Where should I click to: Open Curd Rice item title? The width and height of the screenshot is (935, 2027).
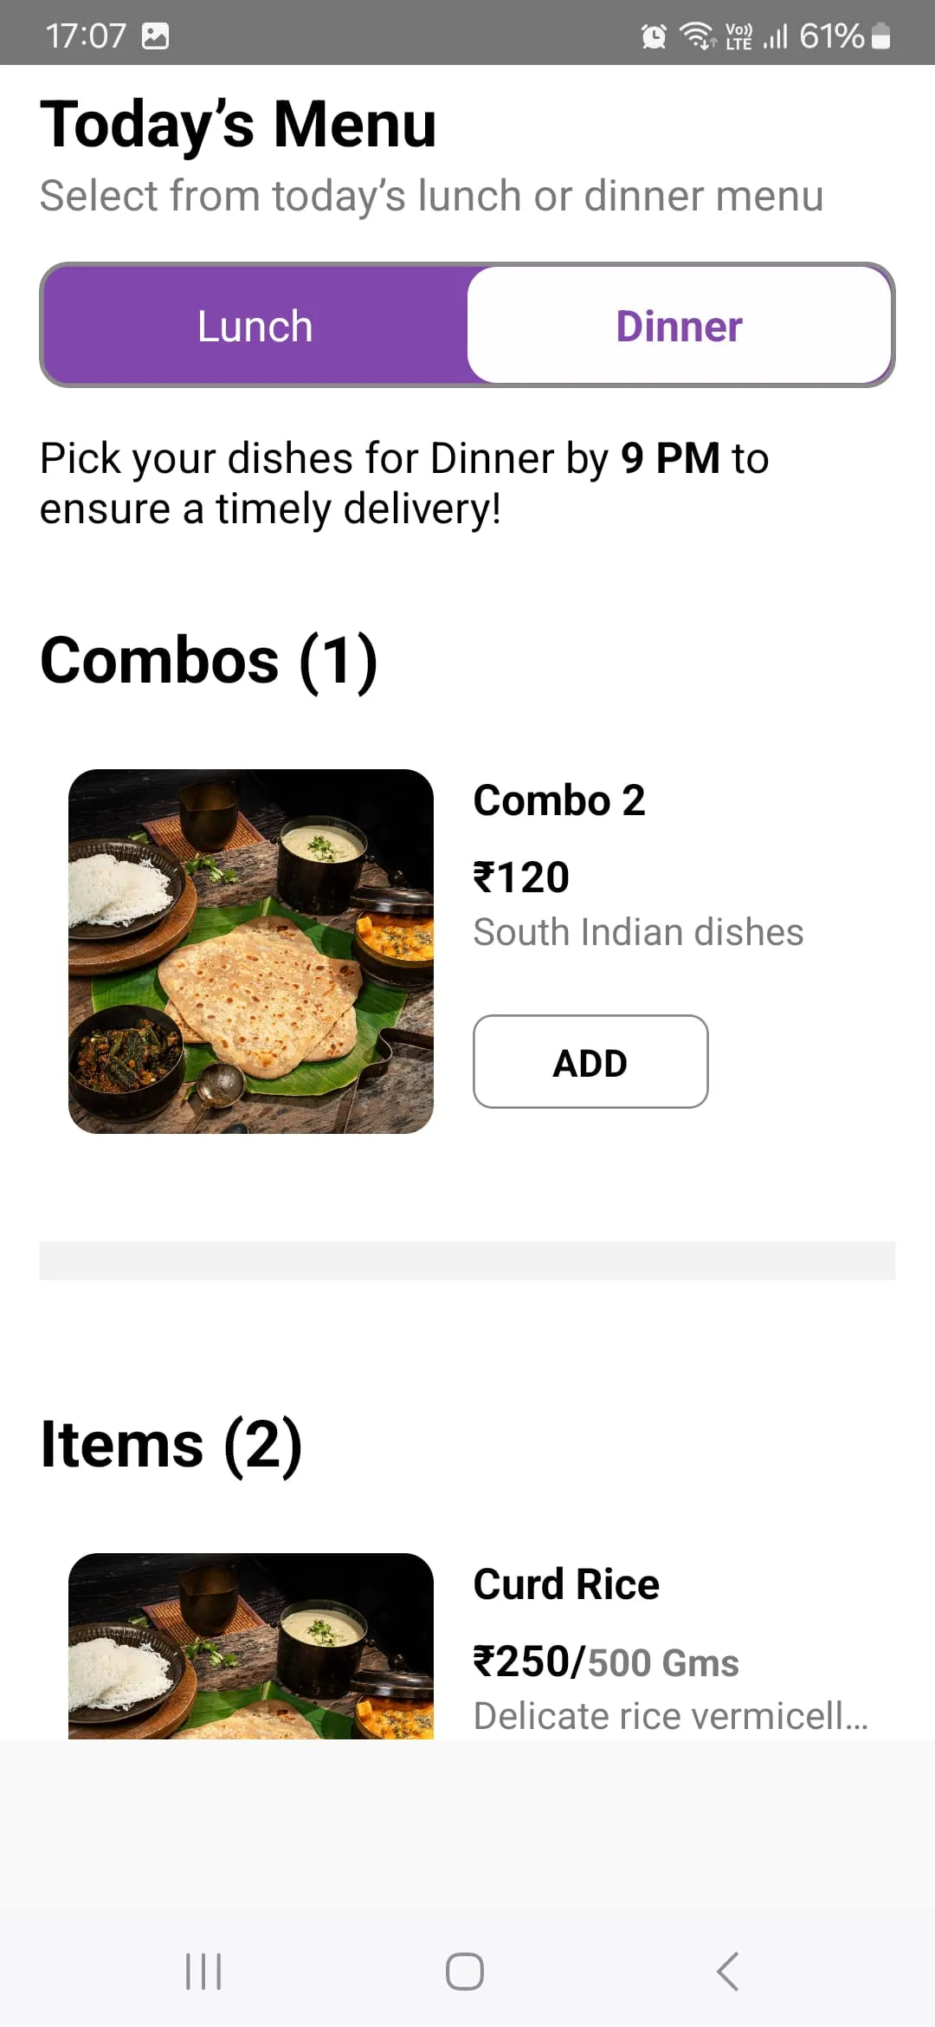(x=566, y=1584)
